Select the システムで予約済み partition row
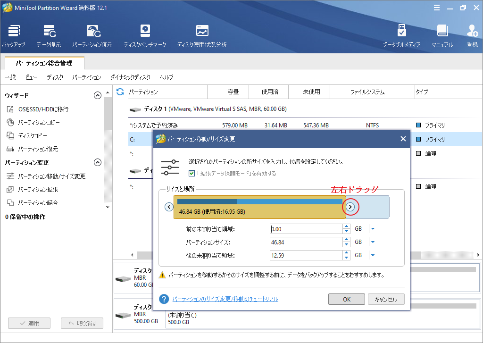The height and width of the screenshot is (343, 483). coord(305,125)
